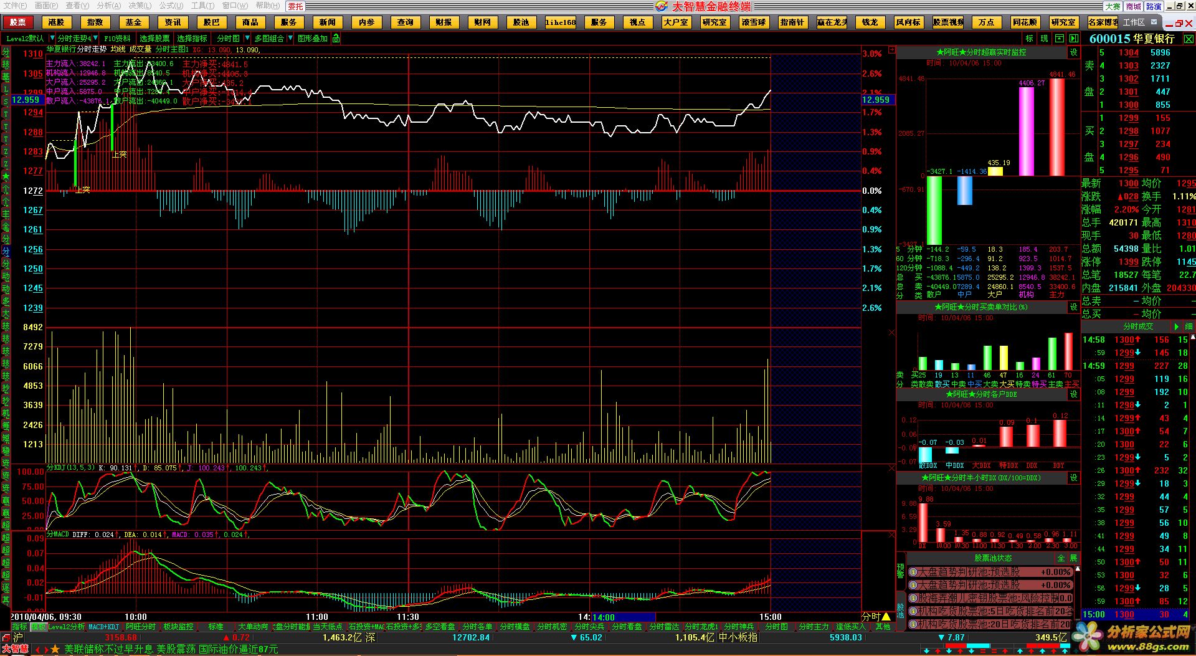The image size is (1196, 656).
Task: Open the 工具(T) menu
Action: coord(202,6)
